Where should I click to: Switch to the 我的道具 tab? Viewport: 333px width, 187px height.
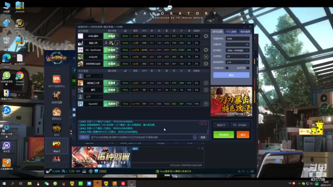245,32
